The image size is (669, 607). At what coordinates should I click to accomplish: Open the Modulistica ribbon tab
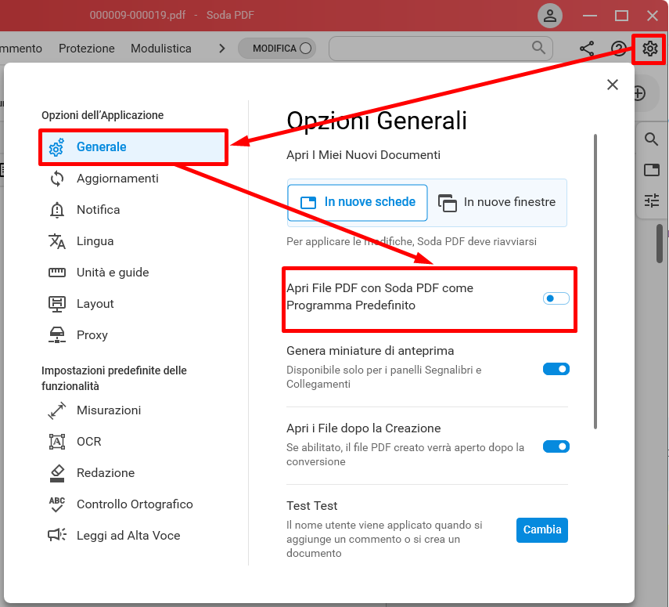coord(161,49)
